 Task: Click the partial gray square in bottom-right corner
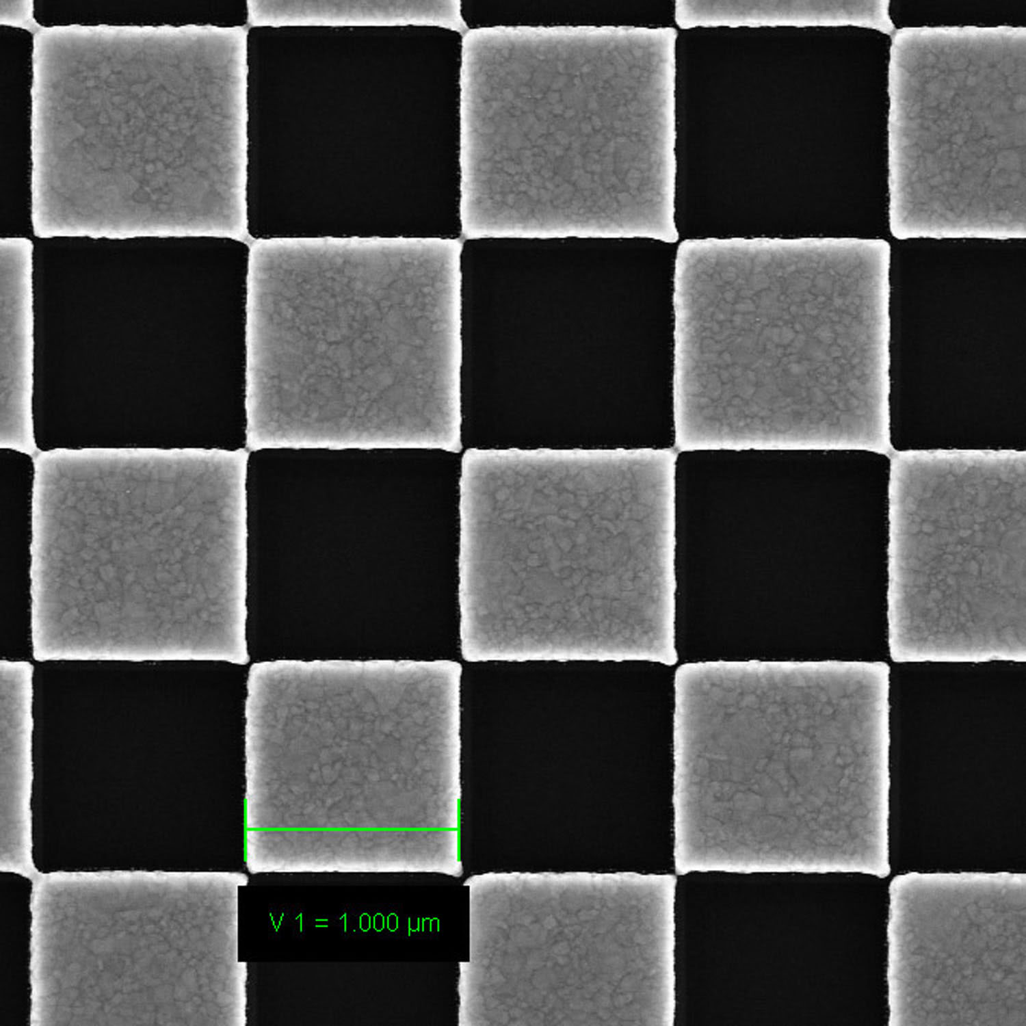tap(959, 951)
